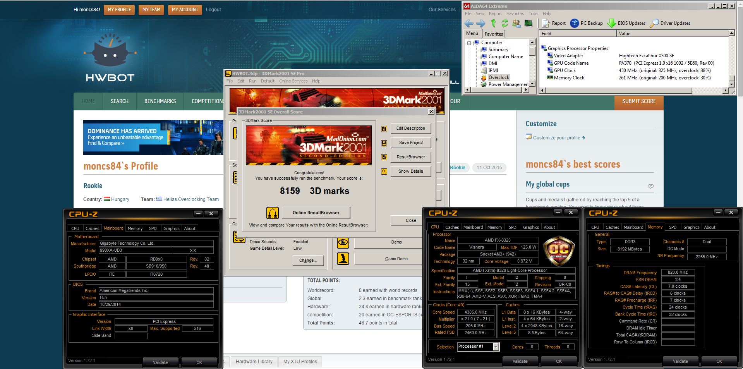Click My XTU Profiles tab
This screenshot has height=369, width=743.
click(300, 362)
